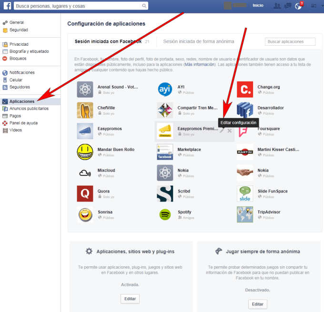The width and height of the screenshot is (324, 312).
Task: Open Biografía y etiquetado in sidebar
Action: click(29, 51)
